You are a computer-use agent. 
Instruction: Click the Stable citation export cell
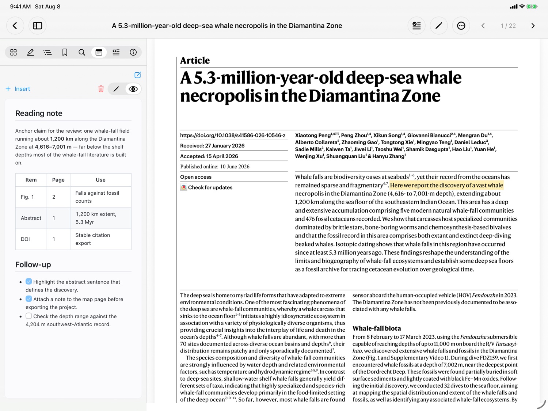[100, 239]
